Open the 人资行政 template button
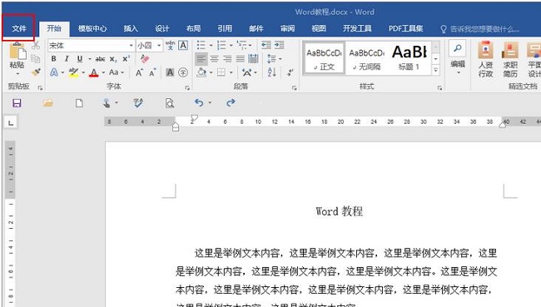Screen dimensions: 541x307 485,59
